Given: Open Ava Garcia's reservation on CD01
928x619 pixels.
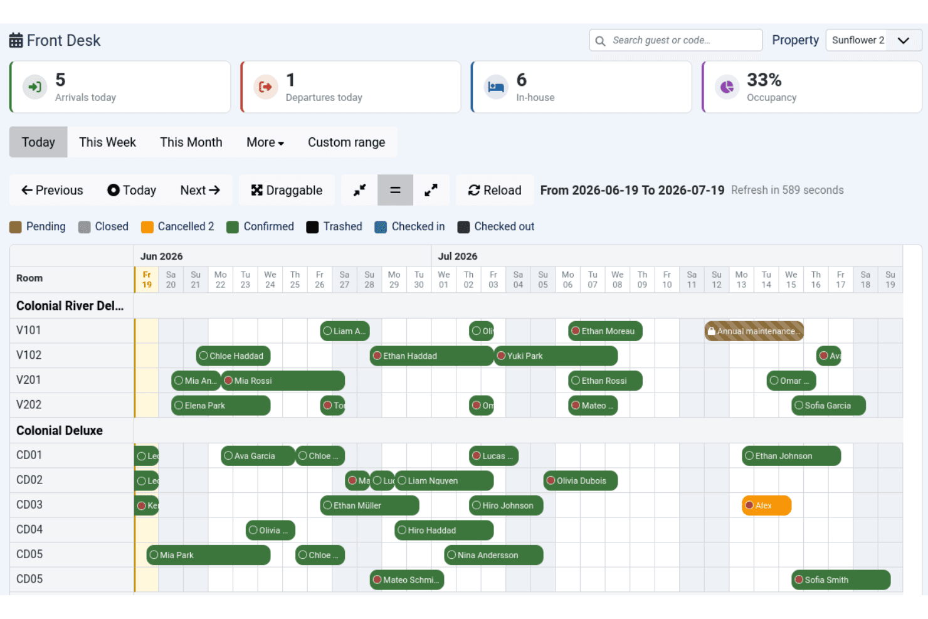Looking at the screenshot, I should click(x=258, y=456).
